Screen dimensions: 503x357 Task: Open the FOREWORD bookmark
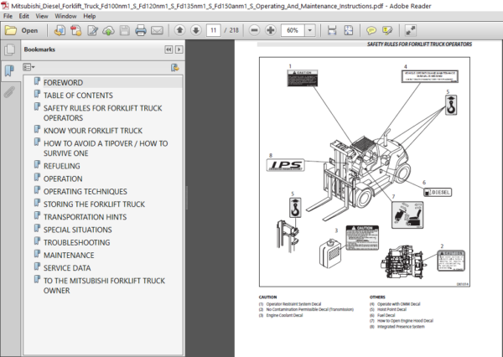pyautogui.click(x=63, y=82)
